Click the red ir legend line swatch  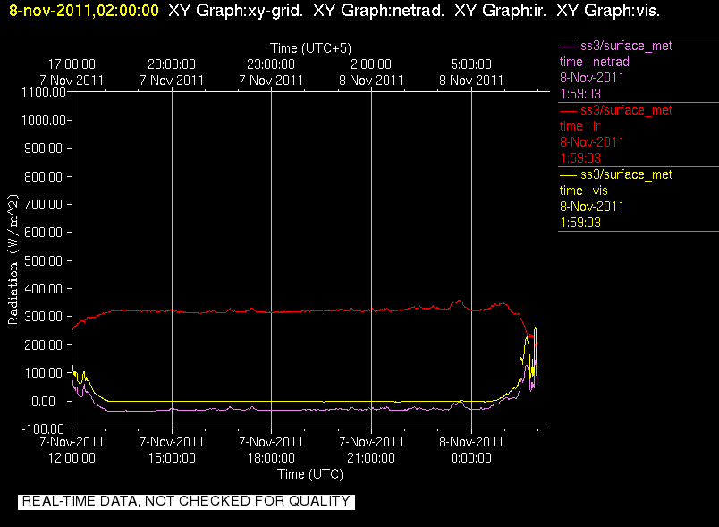click(x=568, y=111)
